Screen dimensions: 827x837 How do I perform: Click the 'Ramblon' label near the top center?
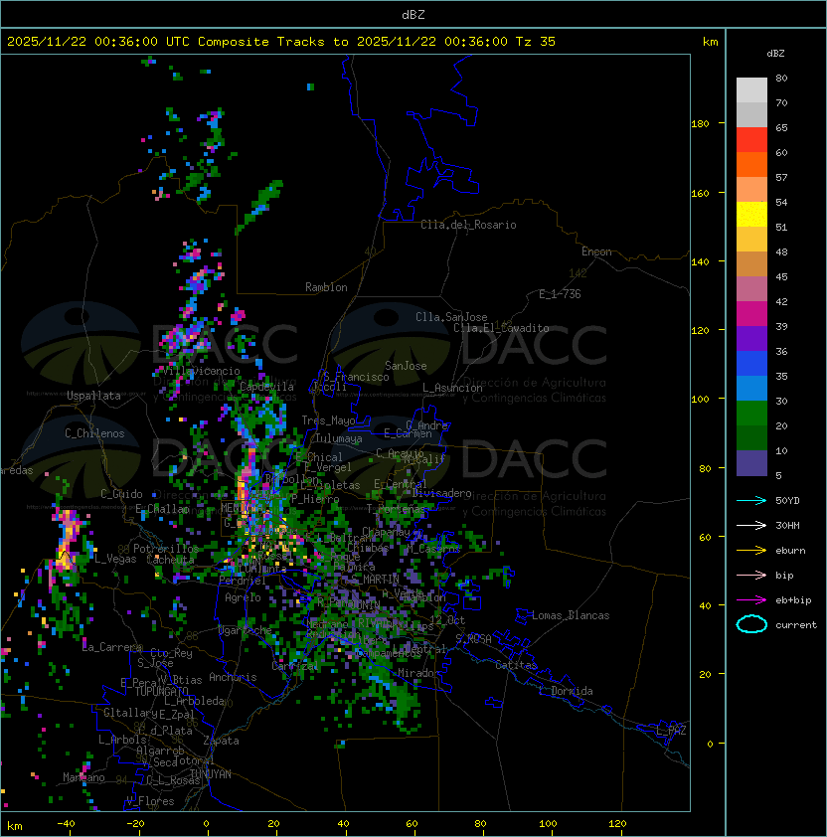point(326,287)
